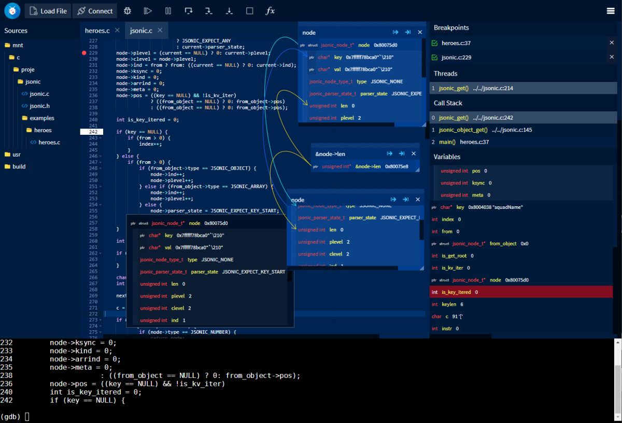Remove the breakpoint dot on line 229
Viewport: 622px width, 423px height.
tap(84, 53)
